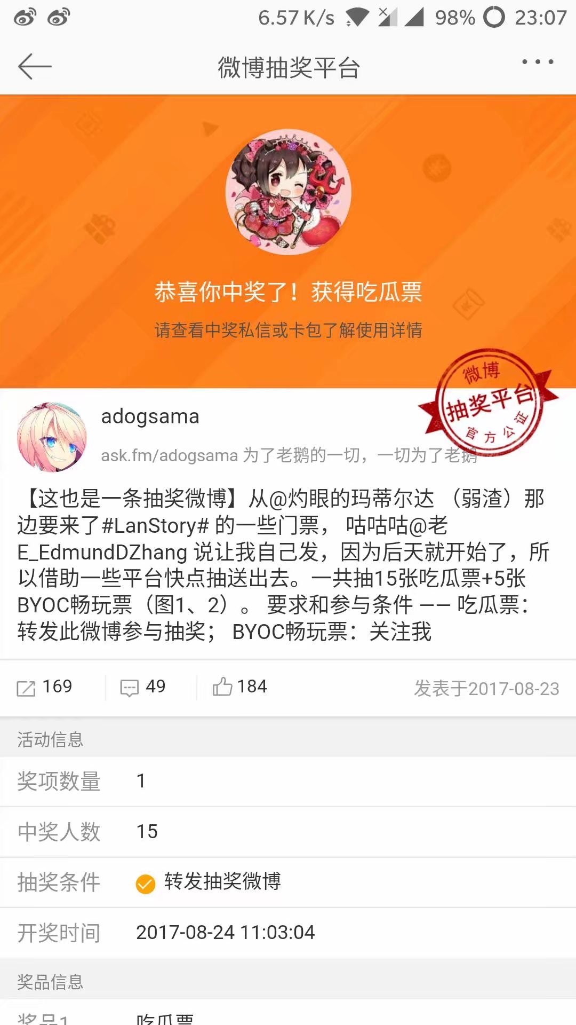Open the winner's circular avatar in banner
The height and width of the screenshot is (1025, 576).
(288, 192)
